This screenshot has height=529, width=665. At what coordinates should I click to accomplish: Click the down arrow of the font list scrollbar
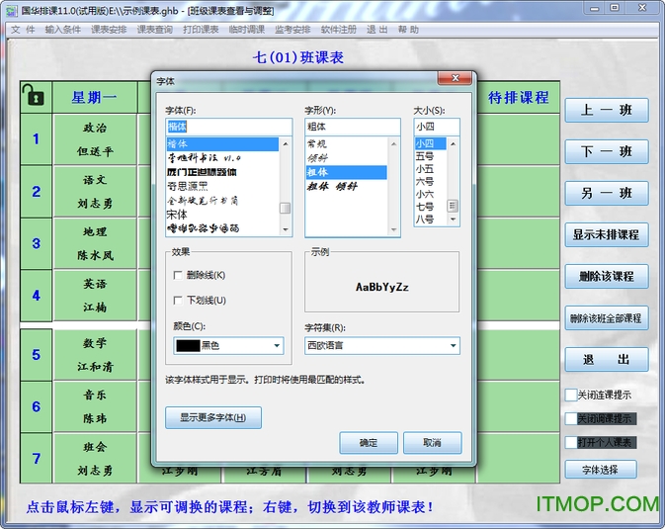tap(286, 229)
